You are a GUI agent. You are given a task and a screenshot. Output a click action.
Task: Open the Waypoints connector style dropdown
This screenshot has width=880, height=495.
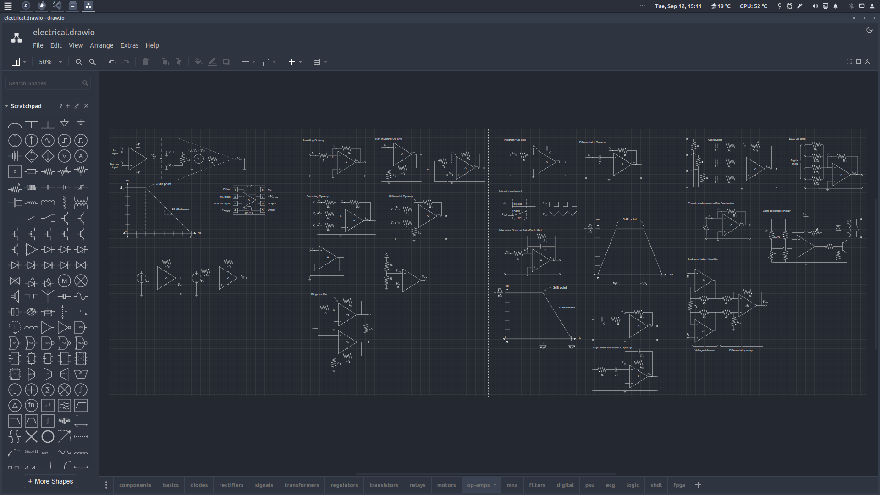point(269,62)
